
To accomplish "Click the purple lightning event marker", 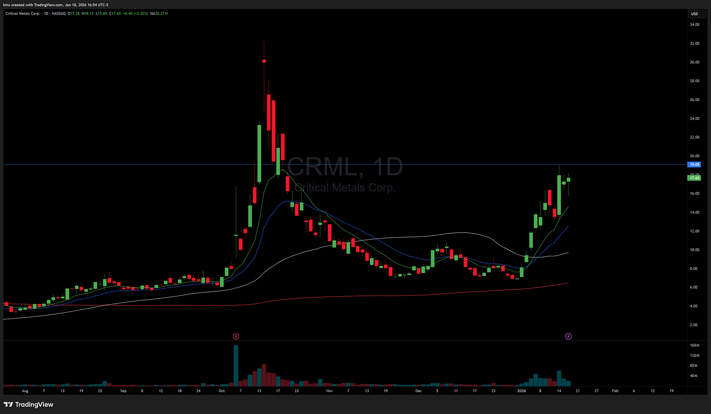I will click(x=568, y=336).
